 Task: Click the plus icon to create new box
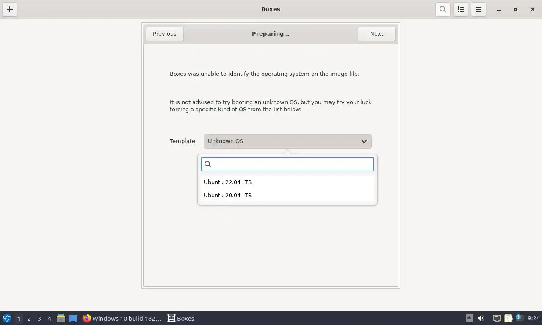click(x=10, y=9)
